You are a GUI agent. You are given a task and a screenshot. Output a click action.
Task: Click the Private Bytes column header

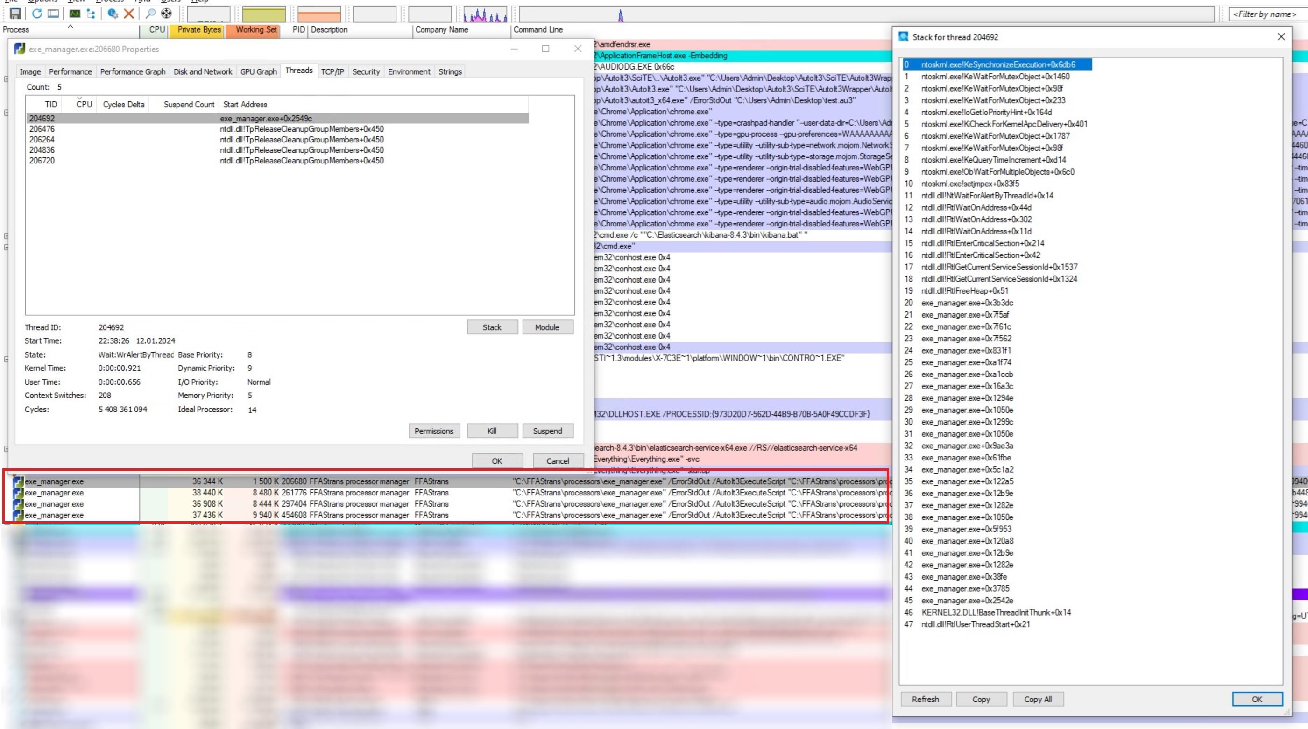click(x=199, y=29)
